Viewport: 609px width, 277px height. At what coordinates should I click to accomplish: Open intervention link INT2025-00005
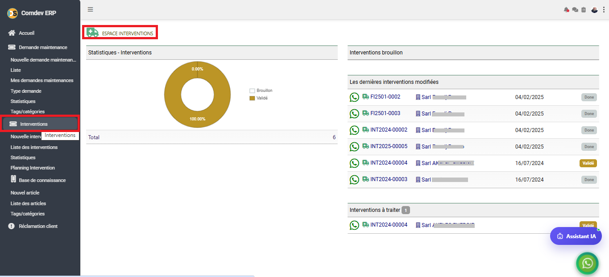389,146
